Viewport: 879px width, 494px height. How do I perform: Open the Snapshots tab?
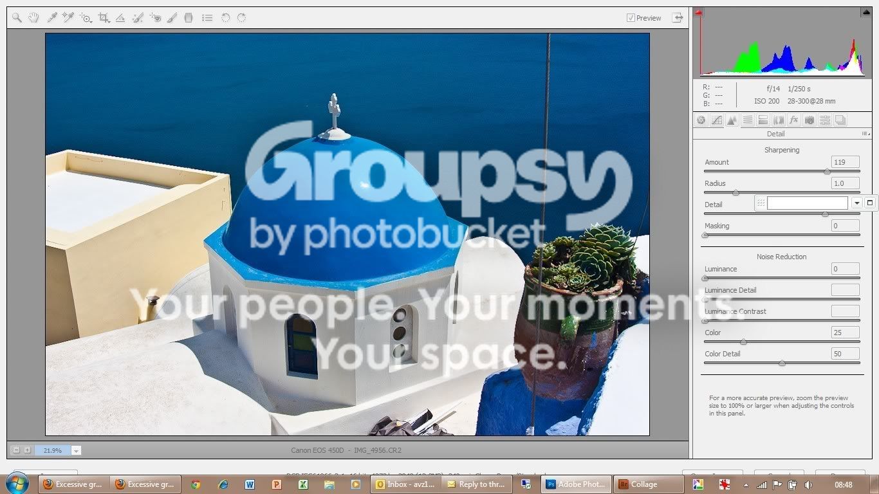(x=840, y=120)
